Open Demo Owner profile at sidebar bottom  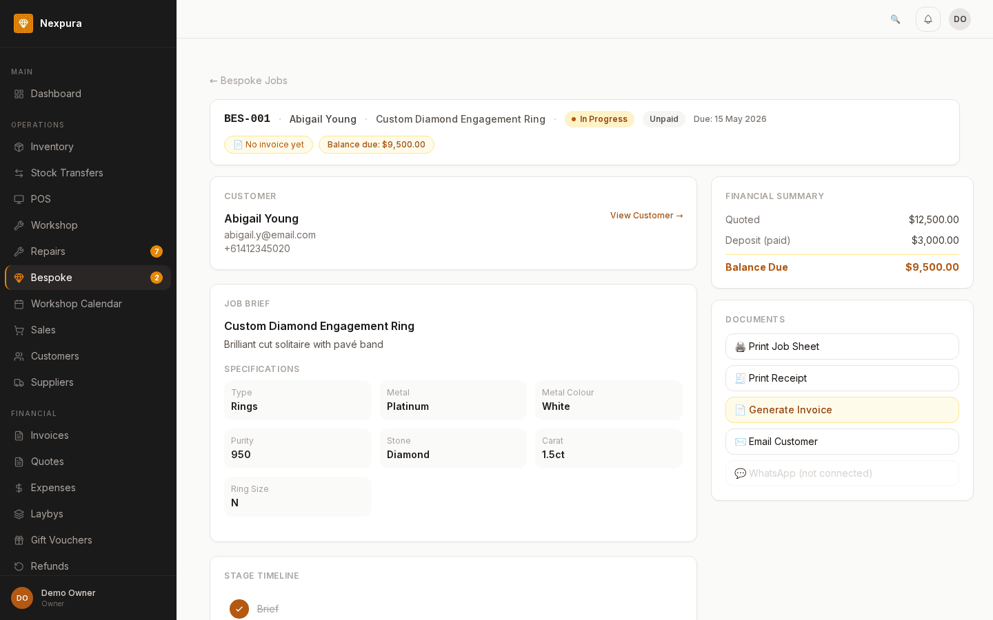(68, 597)
